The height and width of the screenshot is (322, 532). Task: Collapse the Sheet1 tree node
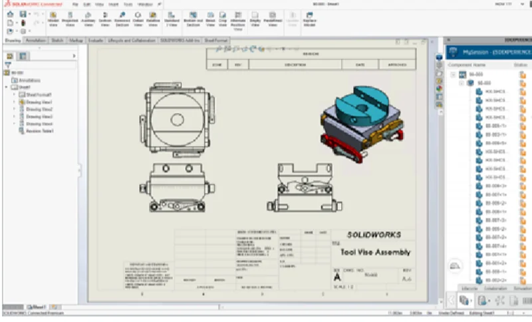[x=6, y=87]
